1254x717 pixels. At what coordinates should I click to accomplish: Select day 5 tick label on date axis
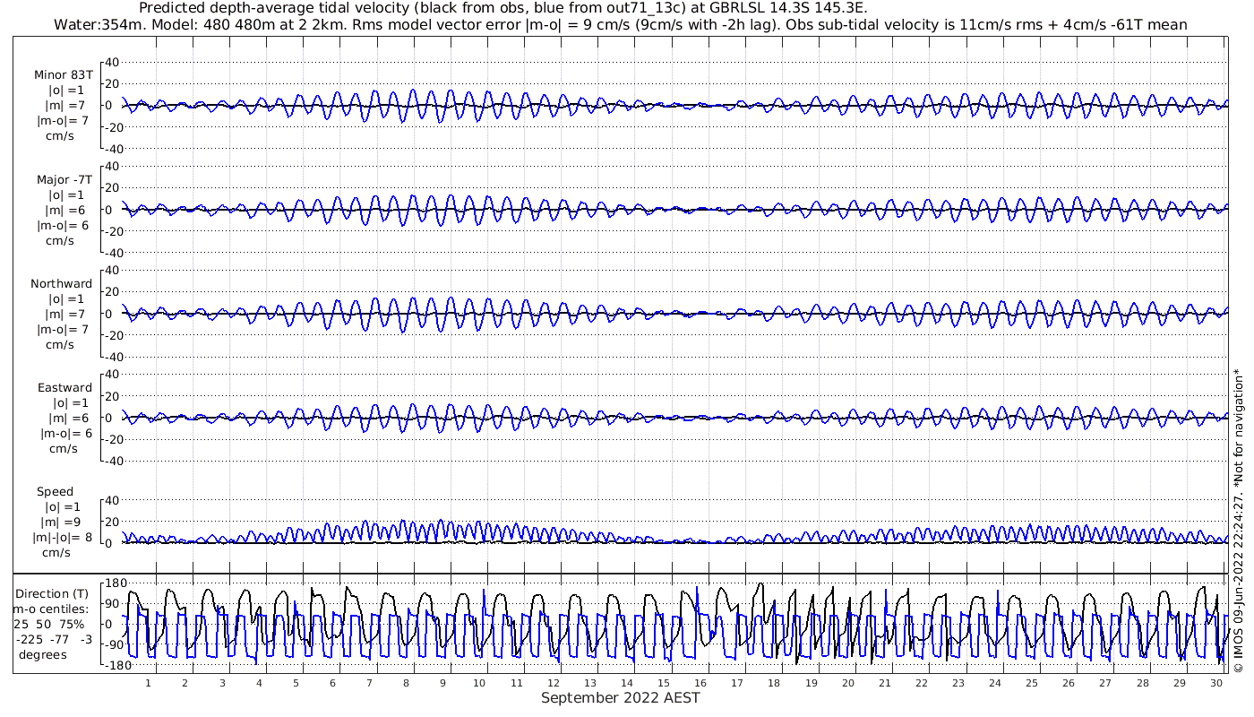[296, 683]
